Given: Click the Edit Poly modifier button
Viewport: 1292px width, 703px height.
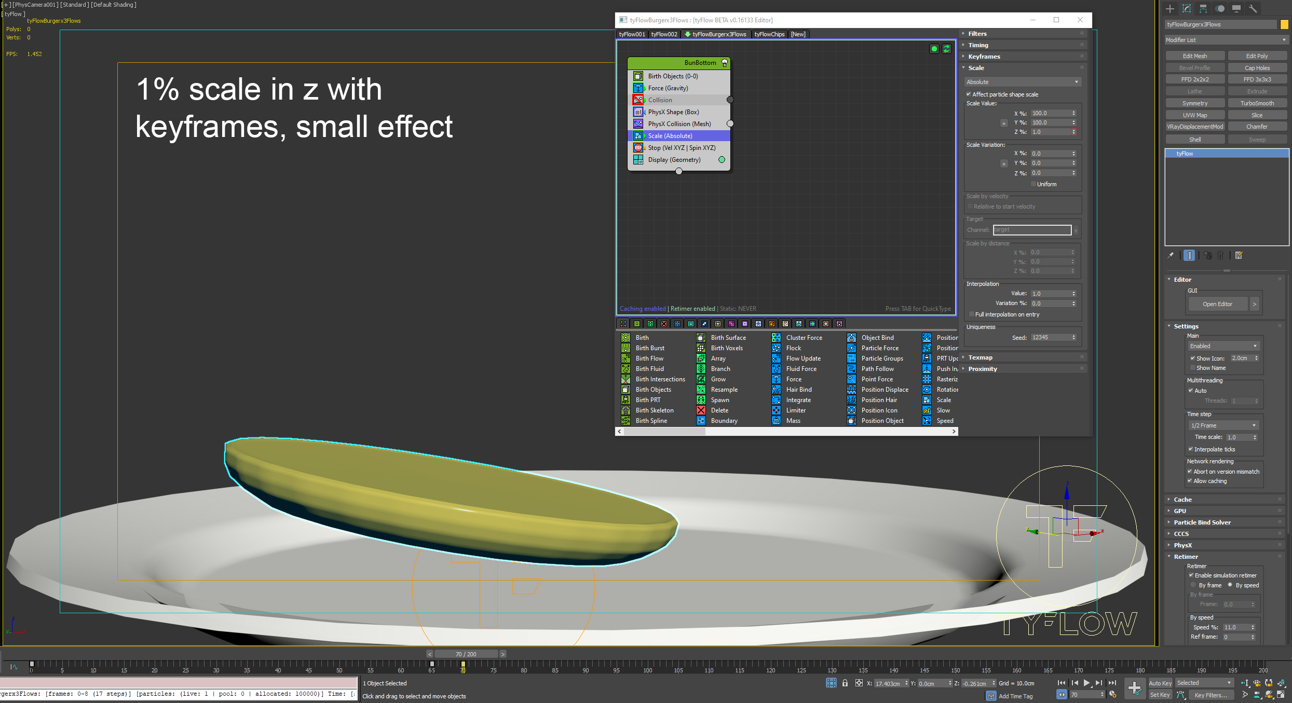Looking at the screenshot, I should tap(1256, 56).
